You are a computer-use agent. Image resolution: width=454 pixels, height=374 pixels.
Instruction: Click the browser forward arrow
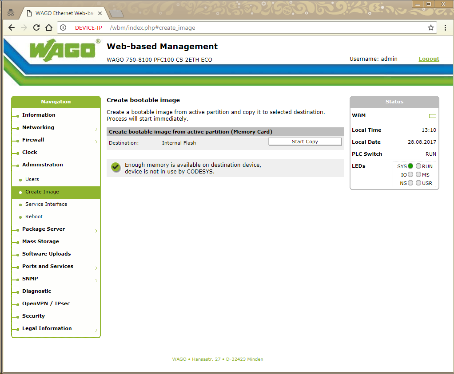tap(24, 28)
